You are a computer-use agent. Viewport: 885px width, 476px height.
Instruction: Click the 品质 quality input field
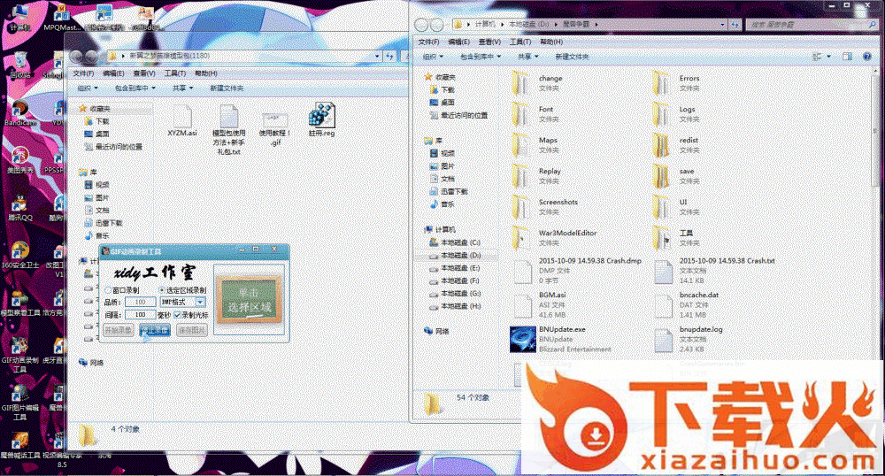(x=140, y=303)
